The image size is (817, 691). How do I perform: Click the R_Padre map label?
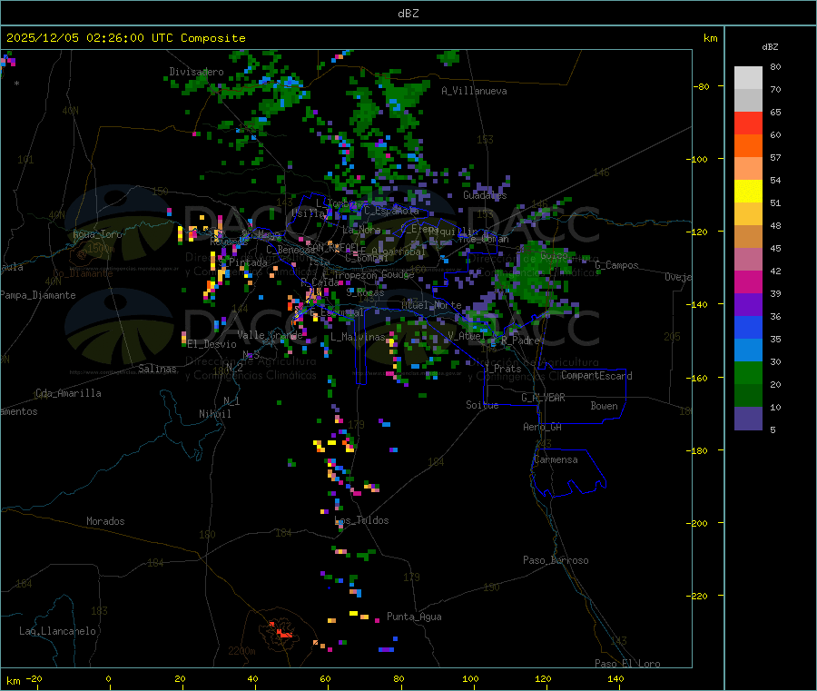pyautogui.click(x=520, y=341)
